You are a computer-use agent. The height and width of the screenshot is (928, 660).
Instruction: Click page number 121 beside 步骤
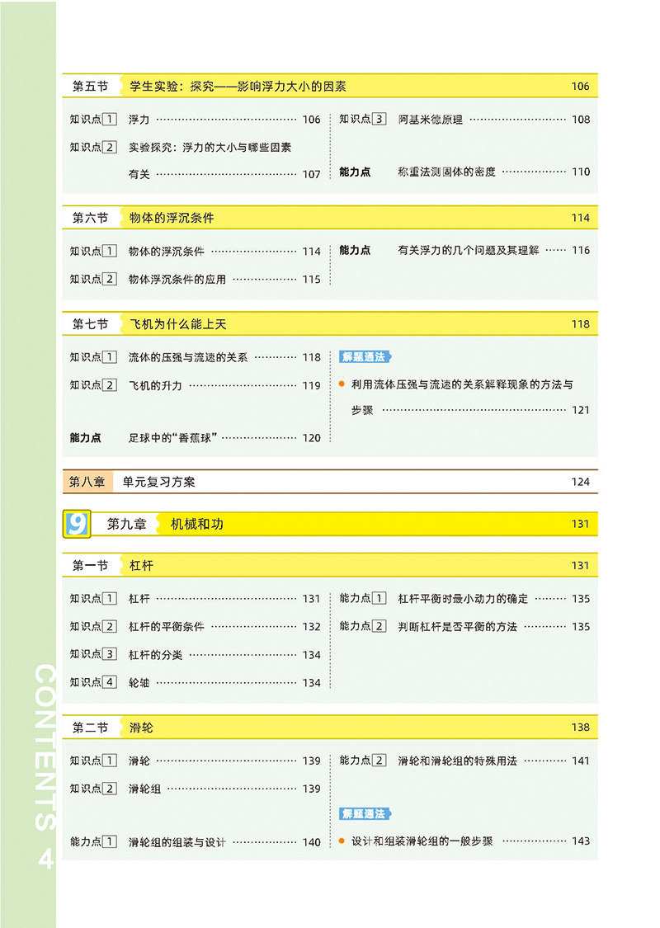pos(581,410)
